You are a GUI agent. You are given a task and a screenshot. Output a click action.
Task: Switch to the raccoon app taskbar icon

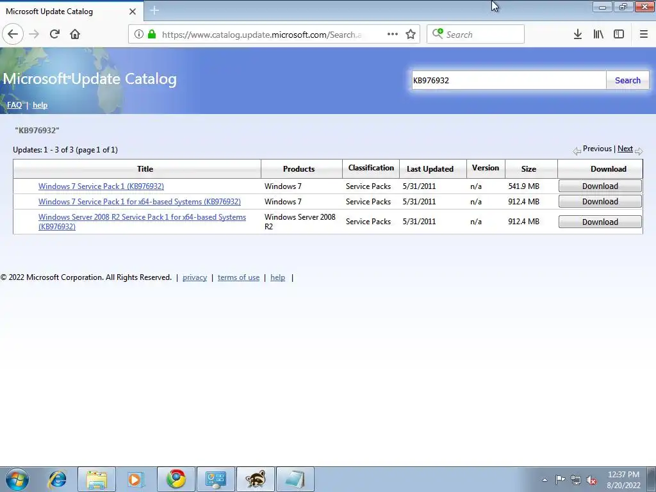tap(255, 479)
